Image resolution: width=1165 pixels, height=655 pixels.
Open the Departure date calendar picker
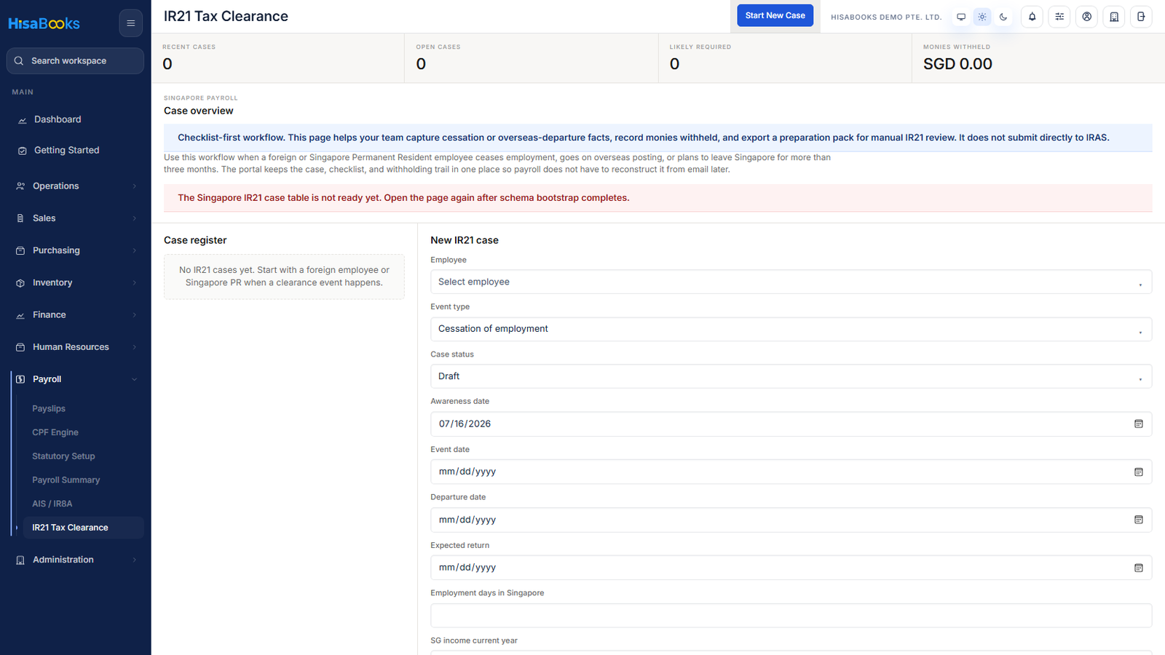[1139, 520]
